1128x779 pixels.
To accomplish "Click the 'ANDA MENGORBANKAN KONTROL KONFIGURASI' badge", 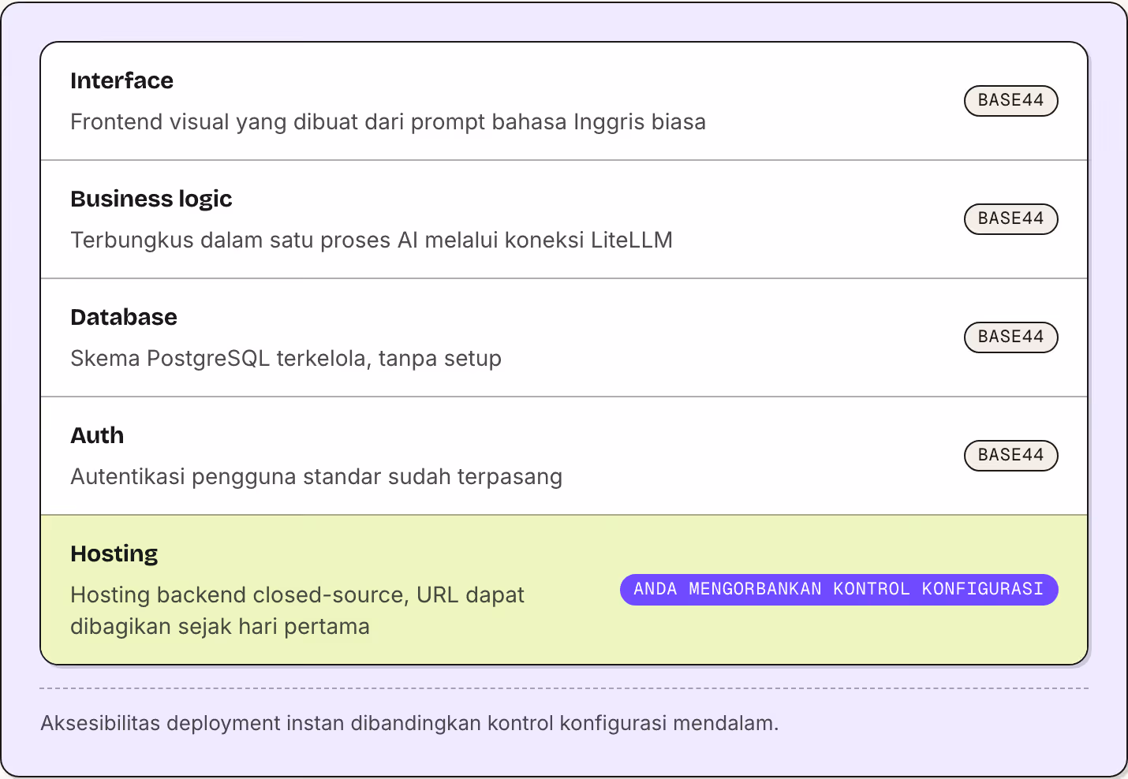I will [839, 590].
